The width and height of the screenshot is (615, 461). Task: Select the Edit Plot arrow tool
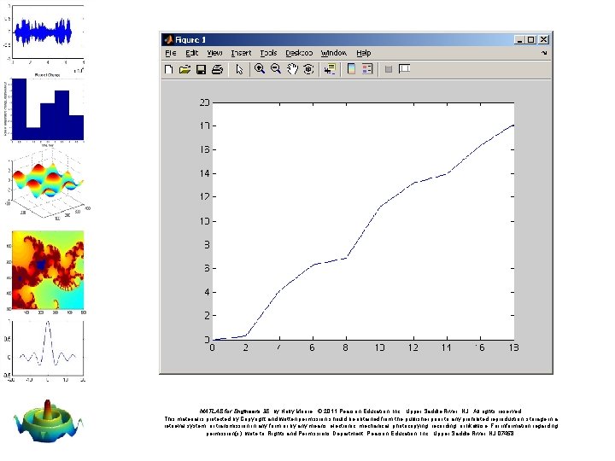tap(239, 69)
